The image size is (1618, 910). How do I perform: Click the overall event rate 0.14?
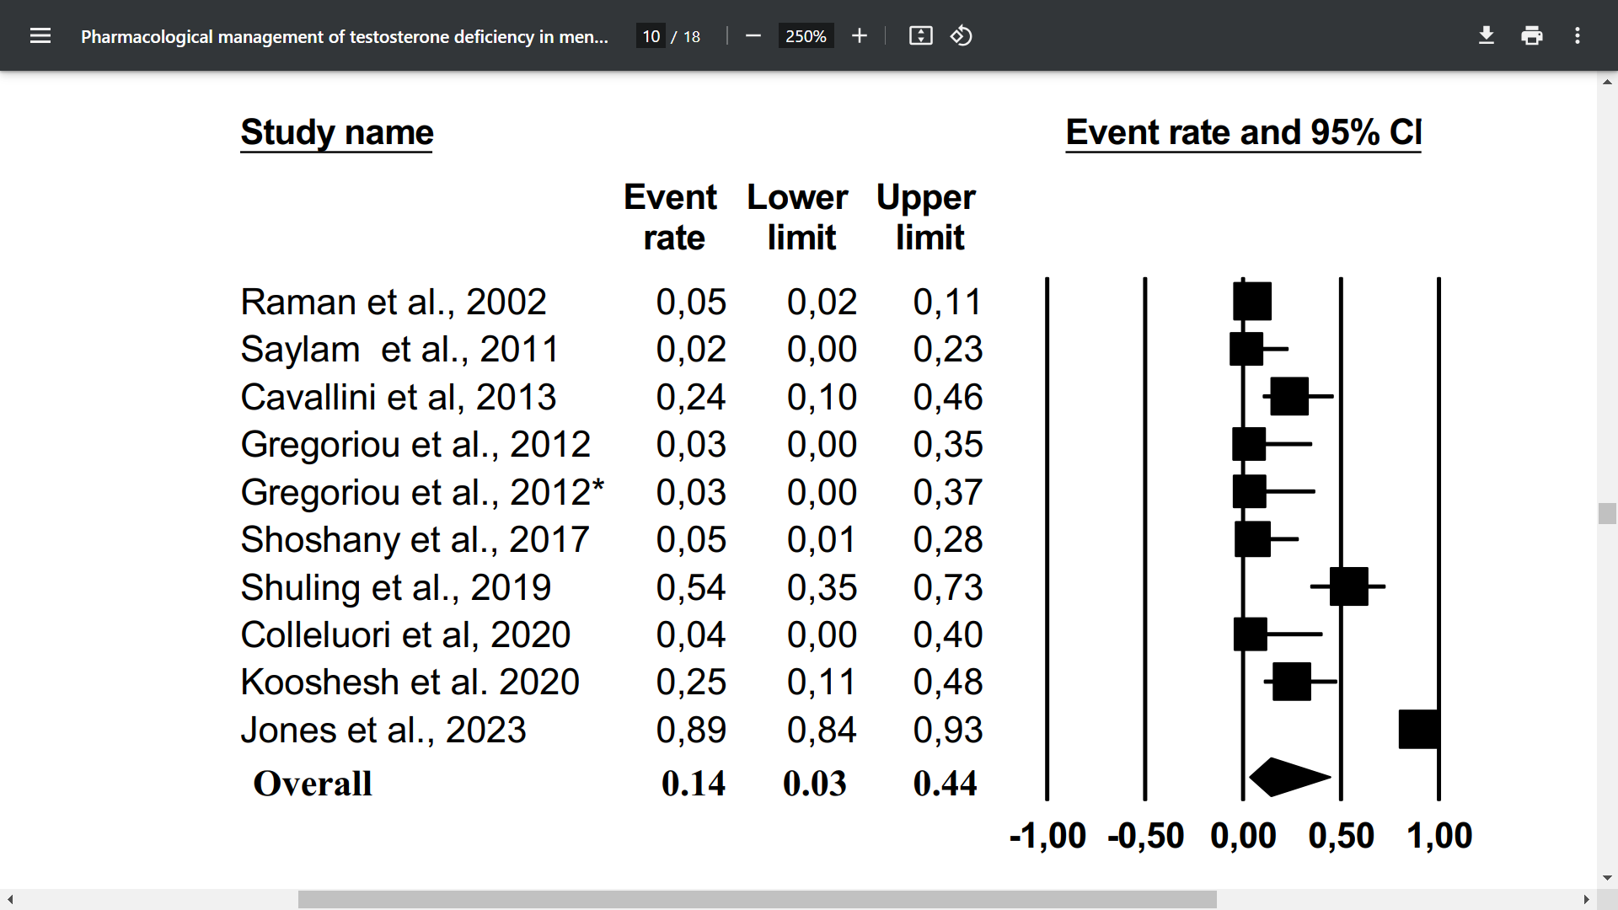pos(693,784)
